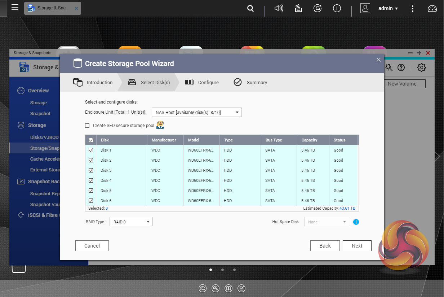
Task: Open the Hot Spare Disk dropdown
Action: (327, 222)
